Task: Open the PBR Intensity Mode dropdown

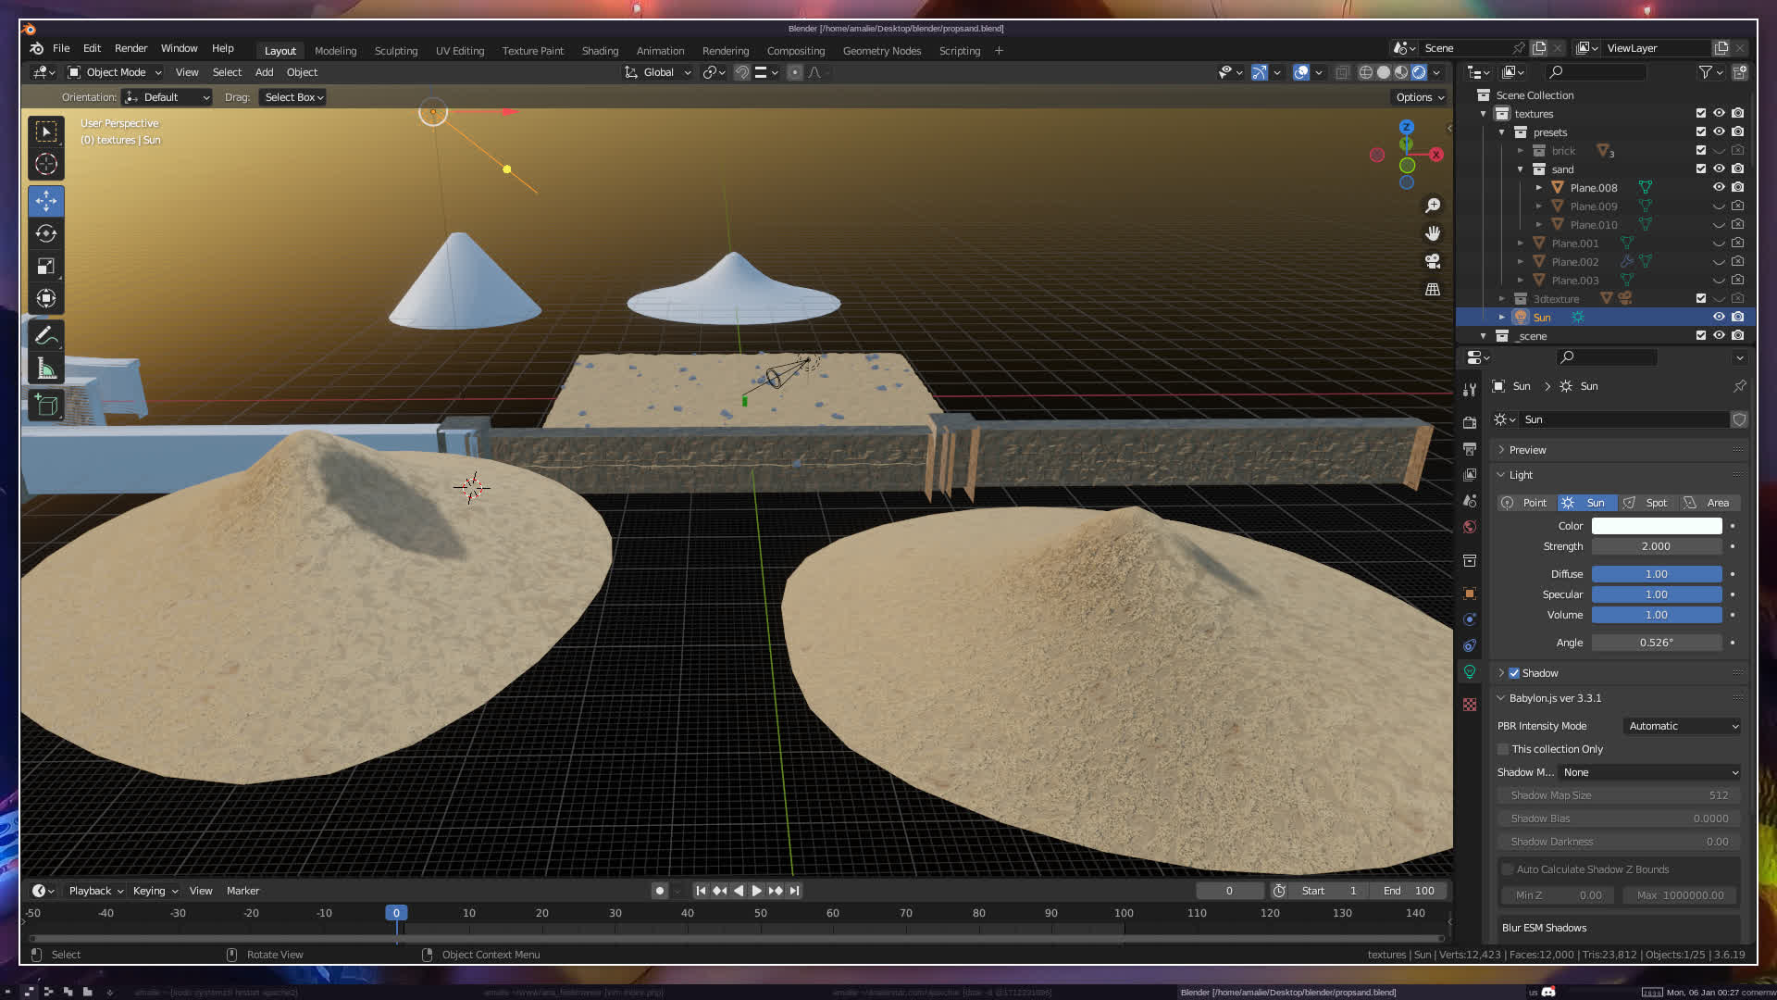Action: [1683, 726]
